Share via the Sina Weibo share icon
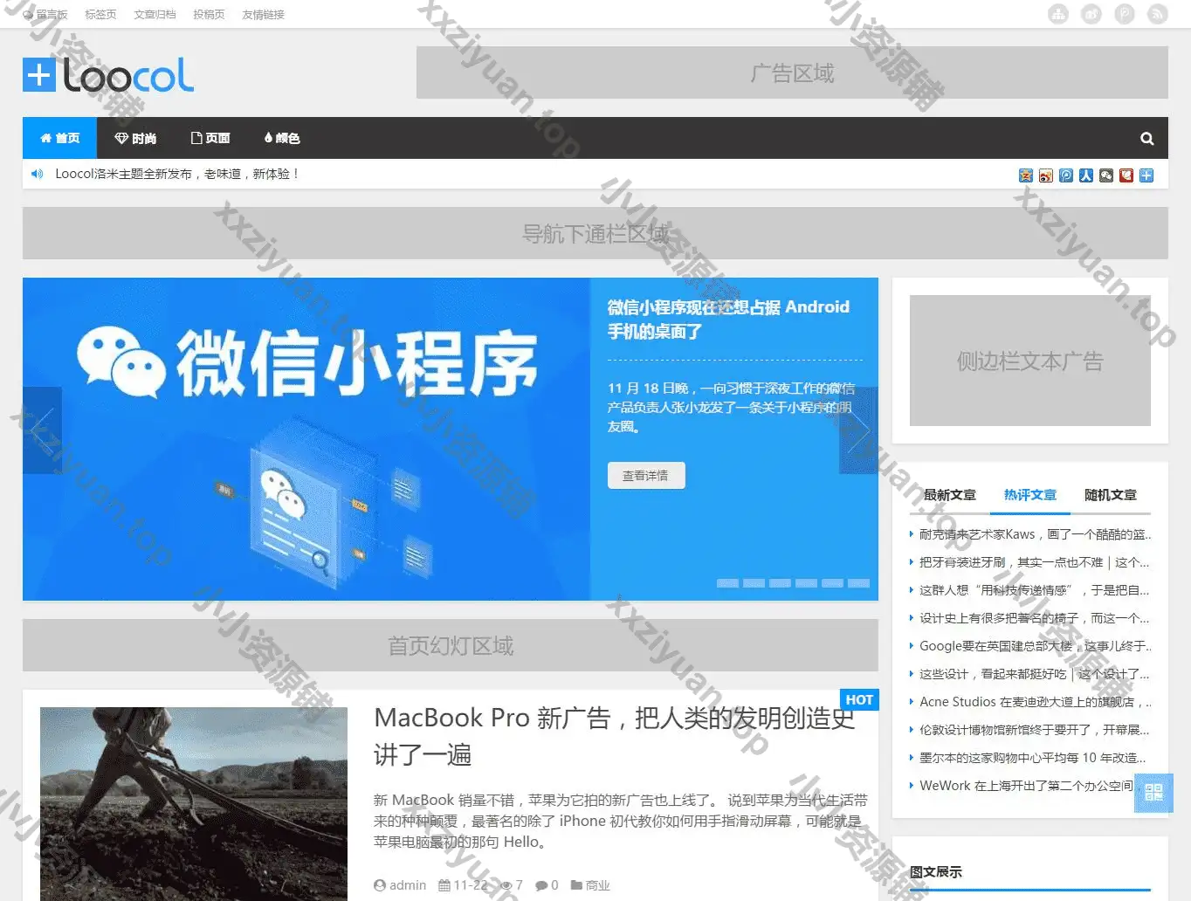This screenshot has width=1191, height=901. pos(1046,175)
